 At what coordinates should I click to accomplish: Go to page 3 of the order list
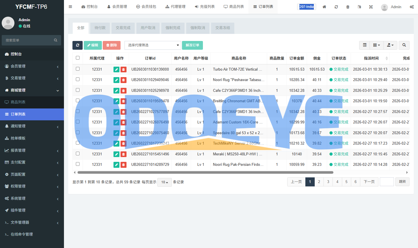(x=328, y=182)
